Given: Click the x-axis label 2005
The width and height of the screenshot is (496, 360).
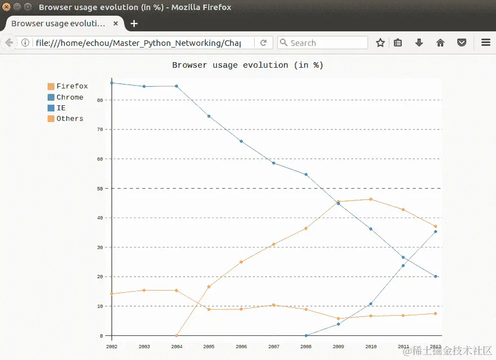Looking at the screenshot, I should (x=209, y=347).
